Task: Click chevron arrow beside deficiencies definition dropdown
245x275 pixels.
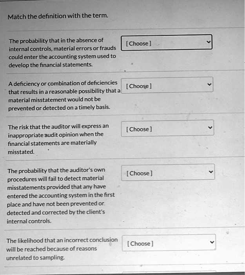Action: (x=209, y=84)
